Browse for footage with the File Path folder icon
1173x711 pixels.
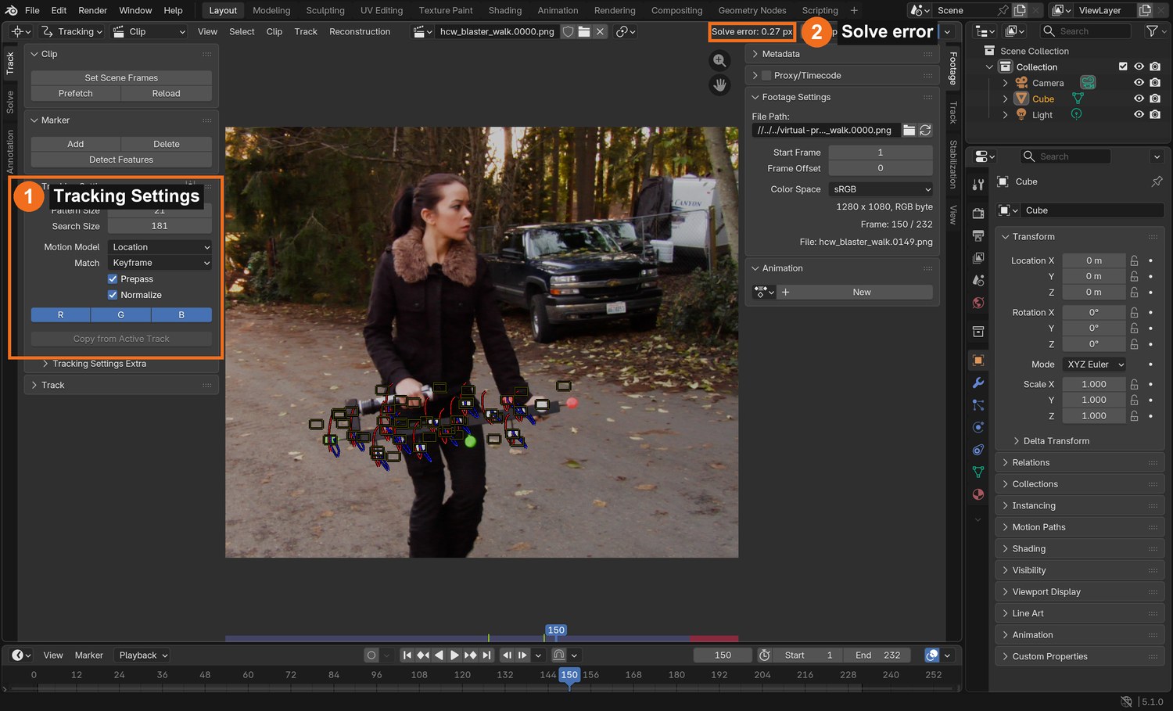coord(909,131)
